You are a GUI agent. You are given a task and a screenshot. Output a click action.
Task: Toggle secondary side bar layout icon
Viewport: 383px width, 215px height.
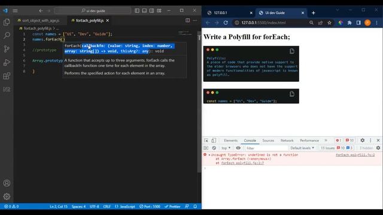coord(151,11)
